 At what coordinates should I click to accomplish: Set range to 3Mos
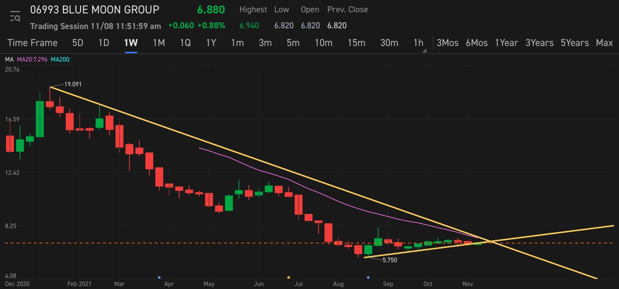[448, 43]
